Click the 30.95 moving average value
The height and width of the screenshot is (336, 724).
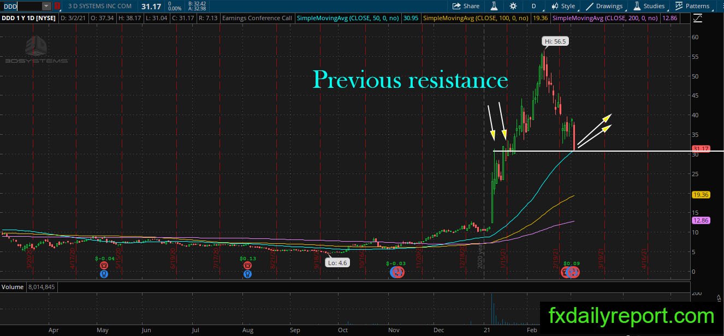coord(411,19)
